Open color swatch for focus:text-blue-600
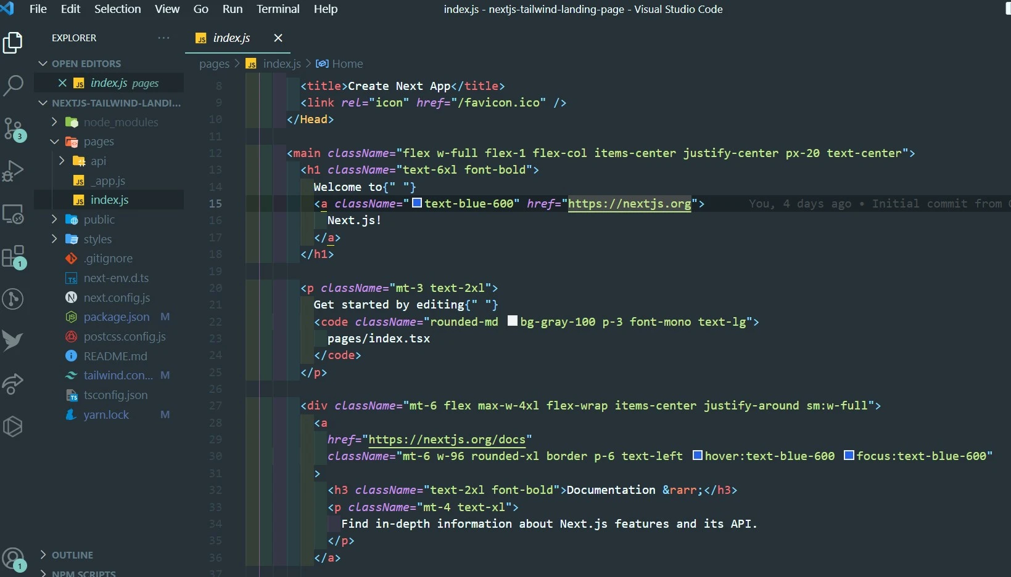 pyautogui.click(x=849, y=455)
